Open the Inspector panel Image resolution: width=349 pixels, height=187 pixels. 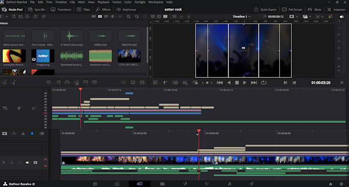pos(336,10)
